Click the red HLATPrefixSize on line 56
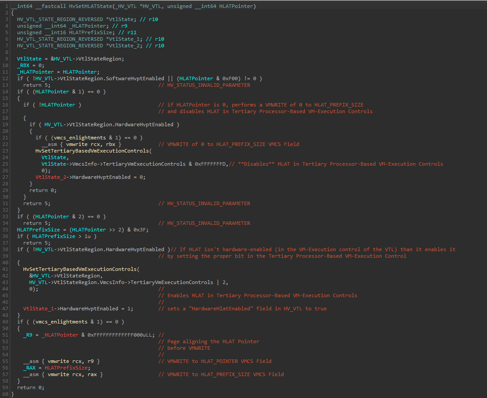This screenshot has width=487, height=398. point(66,368)
